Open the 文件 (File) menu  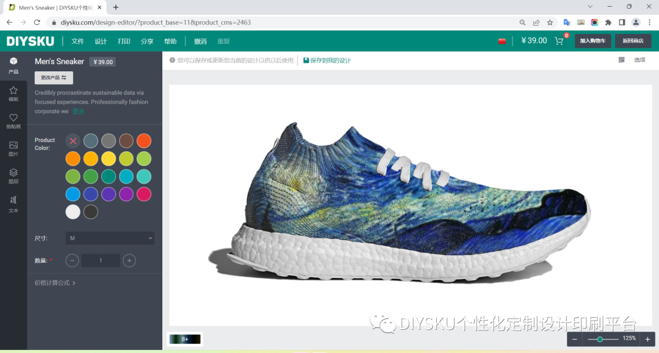coord(77,41)
